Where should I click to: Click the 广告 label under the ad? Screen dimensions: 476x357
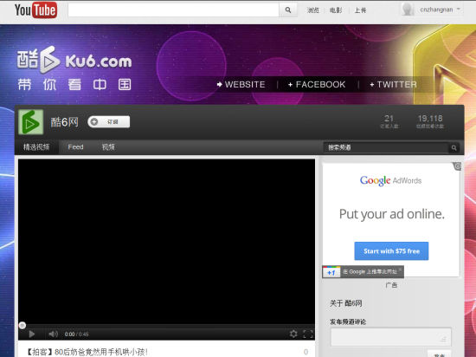coord(391,285)
